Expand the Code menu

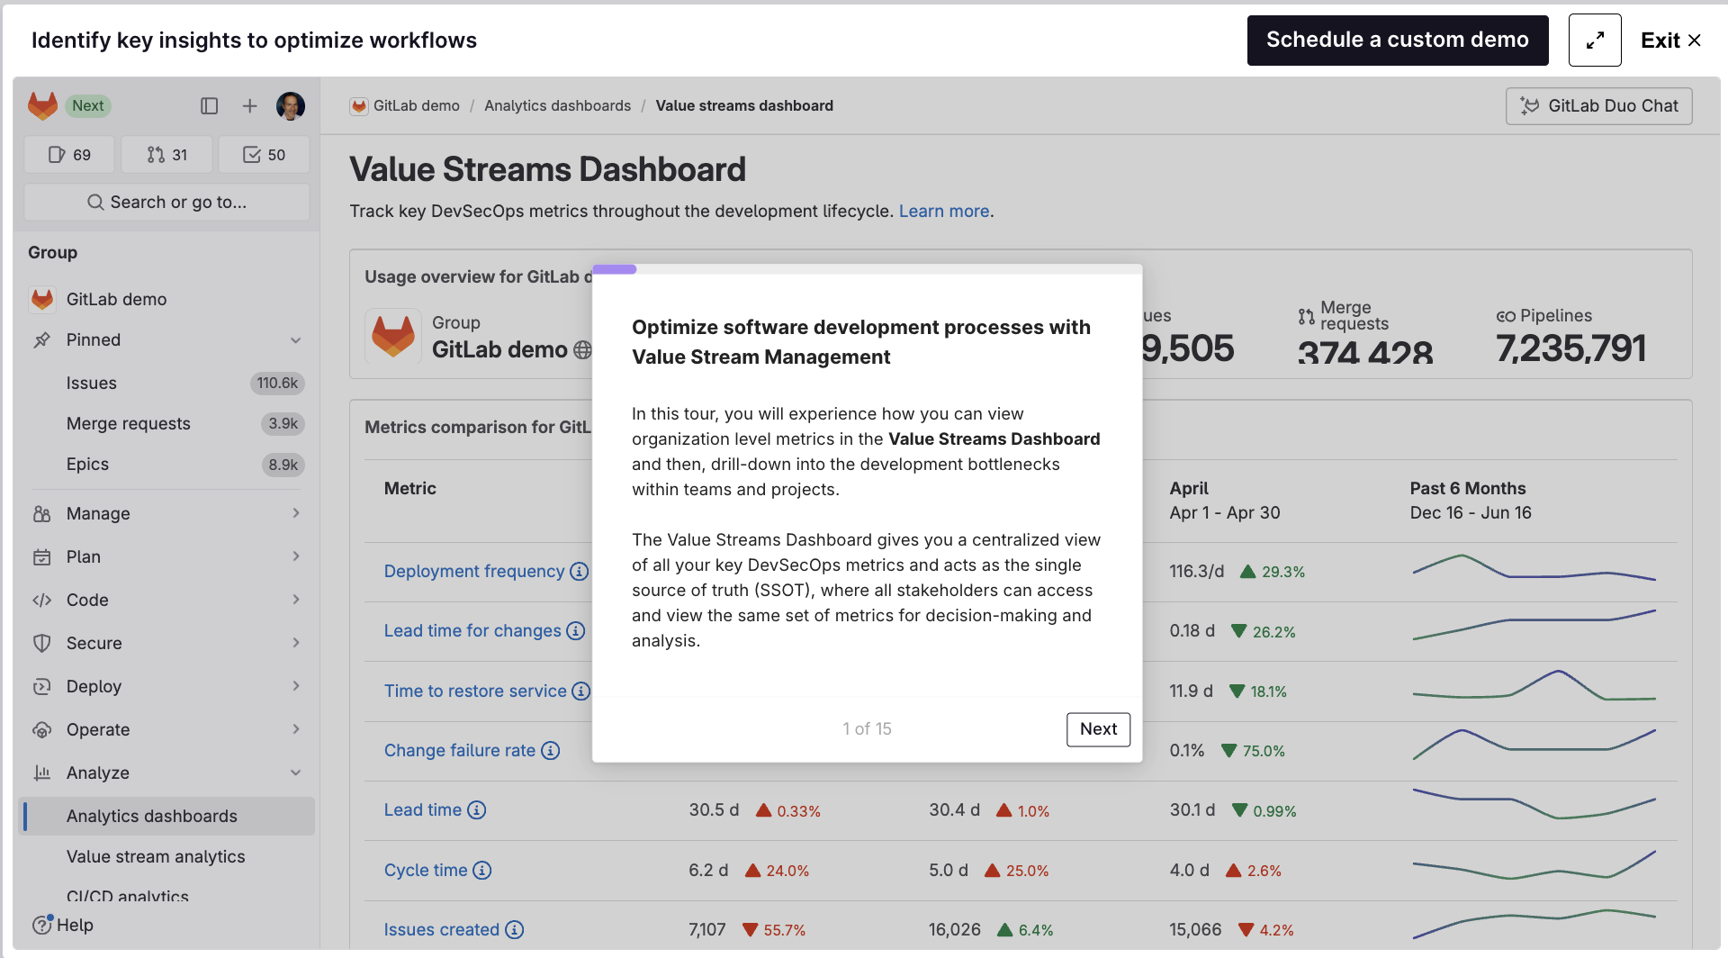[x=166, y=600]
